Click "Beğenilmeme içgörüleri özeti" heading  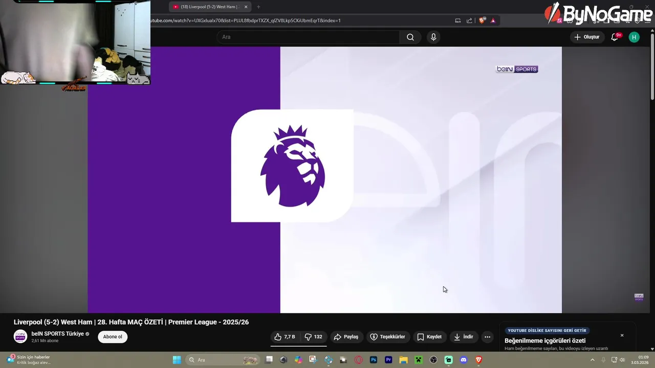(545, 340)
